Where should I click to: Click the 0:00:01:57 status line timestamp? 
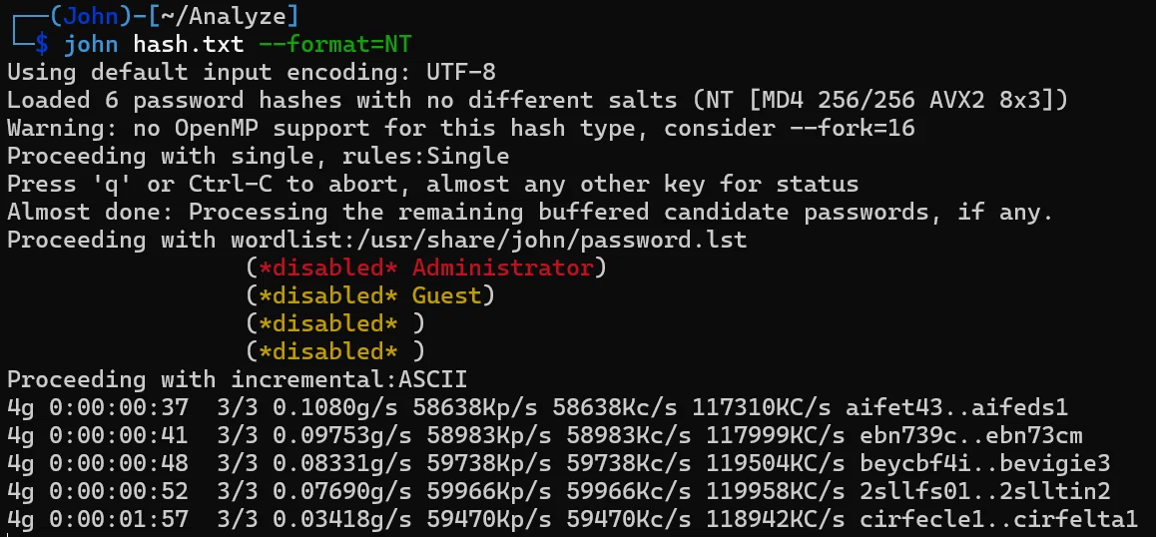(x=119, y=519)
